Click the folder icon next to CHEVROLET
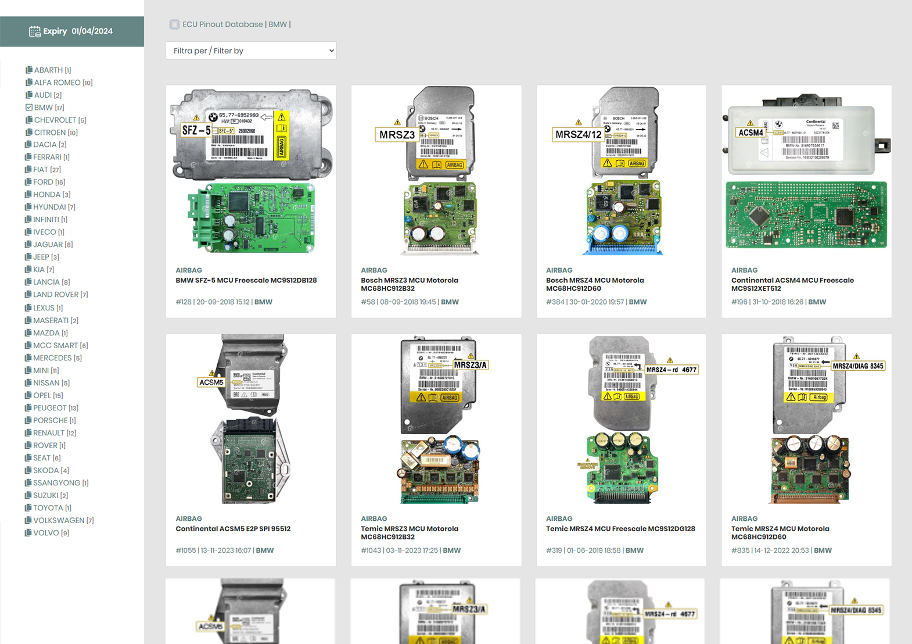Image resolution: width=912 pixels, height=644 pixels. pos(28,120)
